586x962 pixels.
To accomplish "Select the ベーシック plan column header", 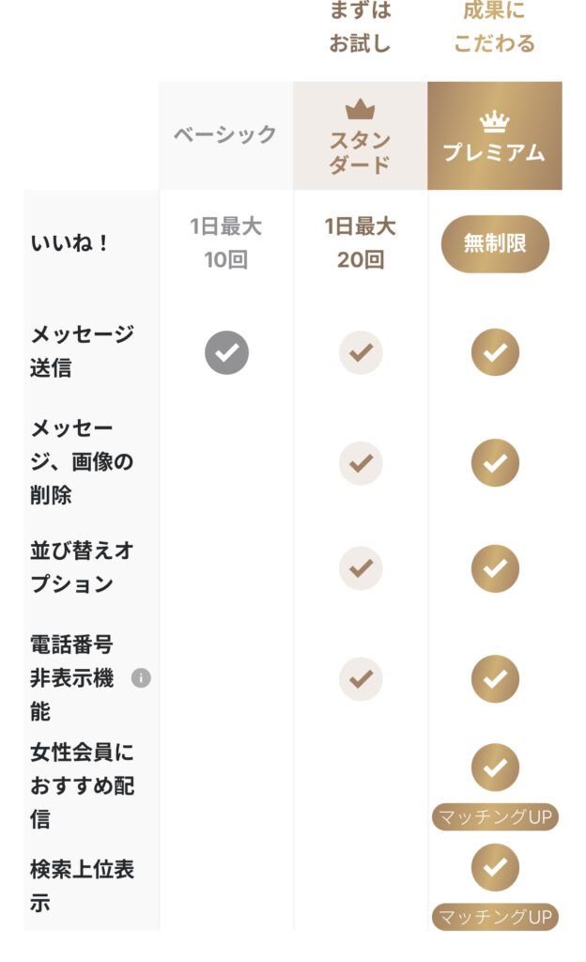I will (225, 134).
